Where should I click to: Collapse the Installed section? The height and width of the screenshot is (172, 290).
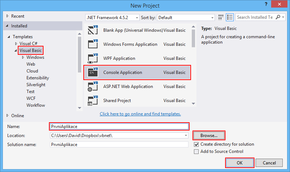pyautogui.click(x=7, y=26)
